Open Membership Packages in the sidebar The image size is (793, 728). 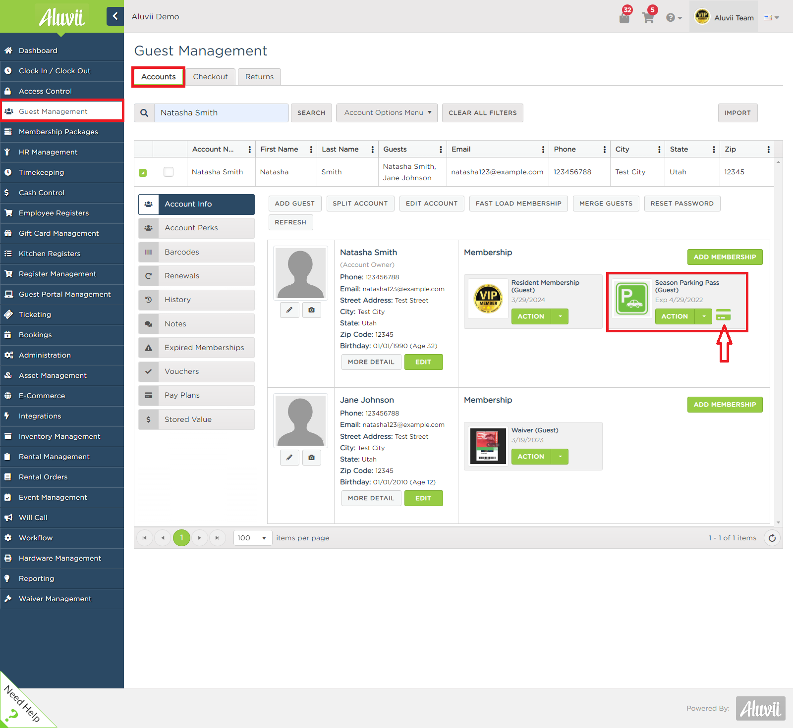point(62,132)
